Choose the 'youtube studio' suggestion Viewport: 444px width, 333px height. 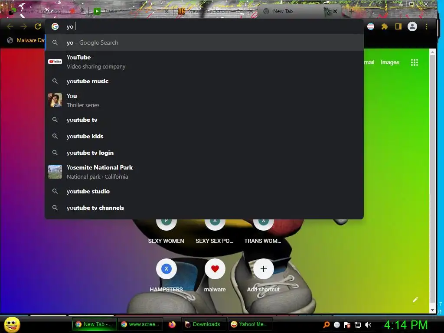[204, 191]
